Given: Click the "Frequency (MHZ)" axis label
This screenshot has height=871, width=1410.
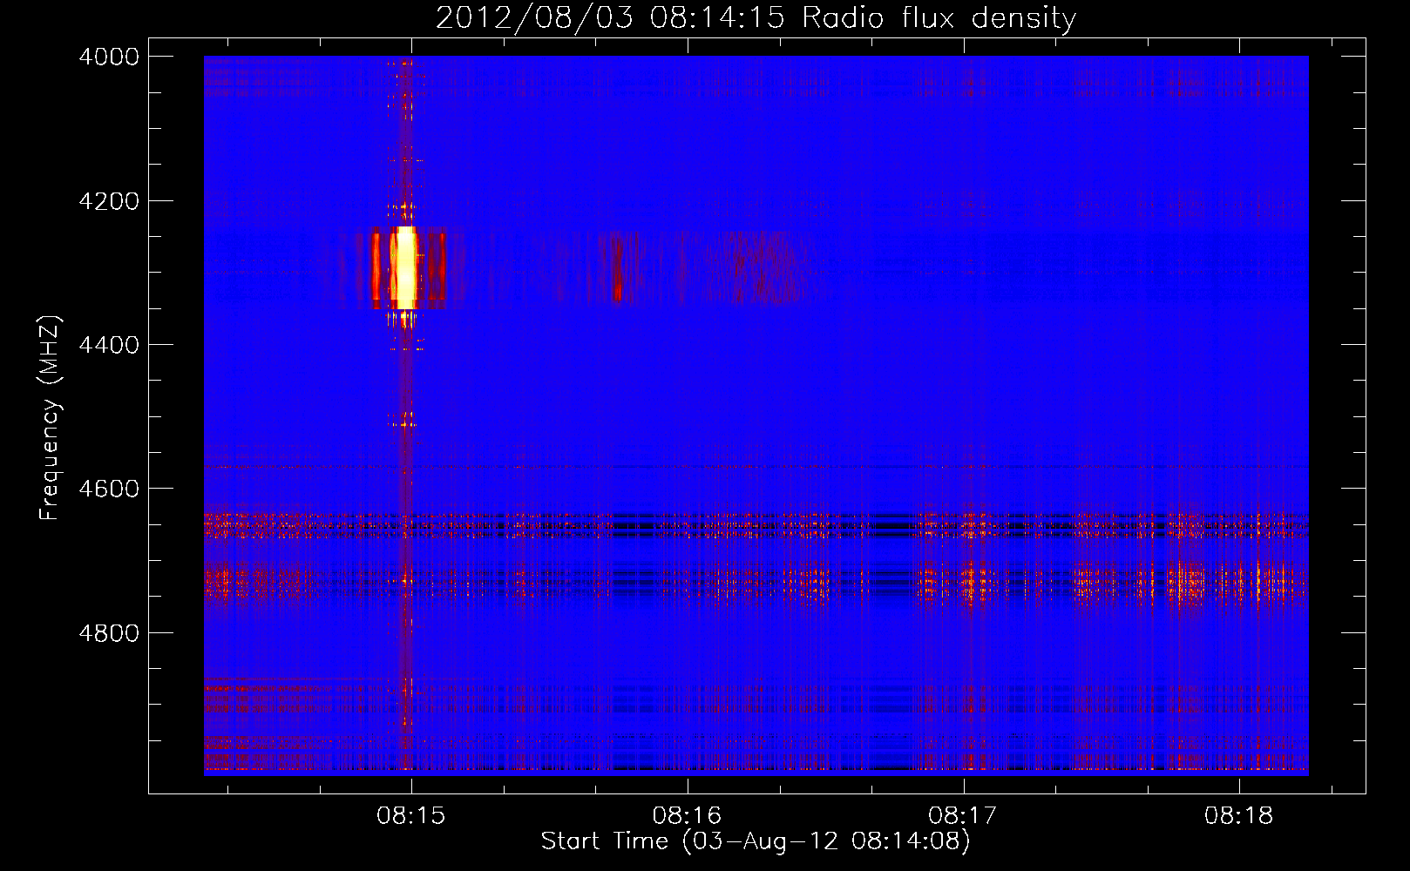Looking at the screenshot, I should [51, 418].
